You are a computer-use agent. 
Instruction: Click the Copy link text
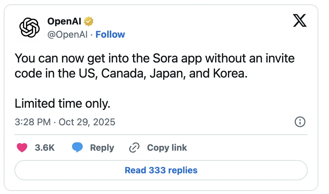coord(167,148)
